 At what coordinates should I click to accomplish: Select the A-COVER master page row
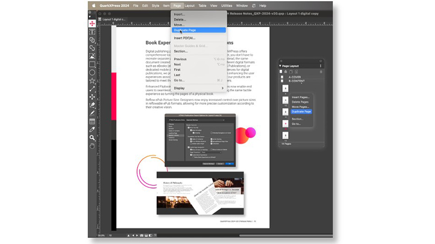[301, 77]
